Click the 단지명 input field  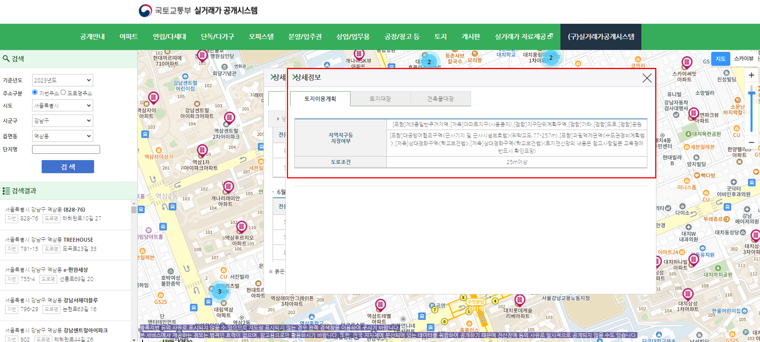click(x=65, y=149)
